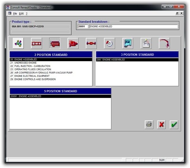Confirm with the green checkmark button
Screen dimensions: 190x168
pos(174,125)
